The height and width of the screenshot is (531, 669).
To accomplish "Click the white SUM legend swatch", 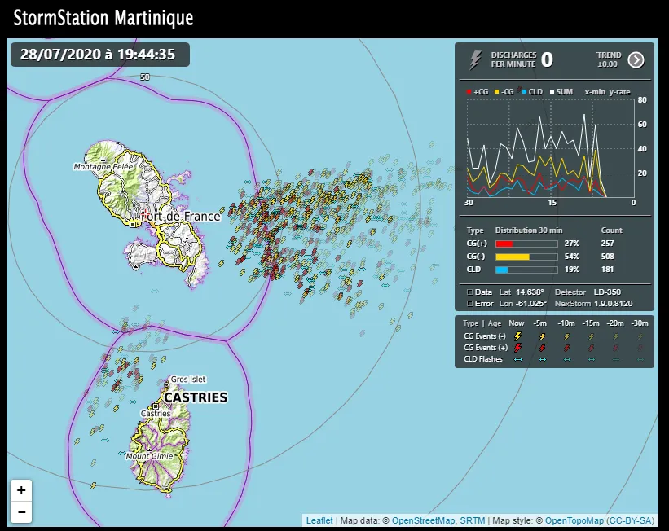I will pos(552,92).
